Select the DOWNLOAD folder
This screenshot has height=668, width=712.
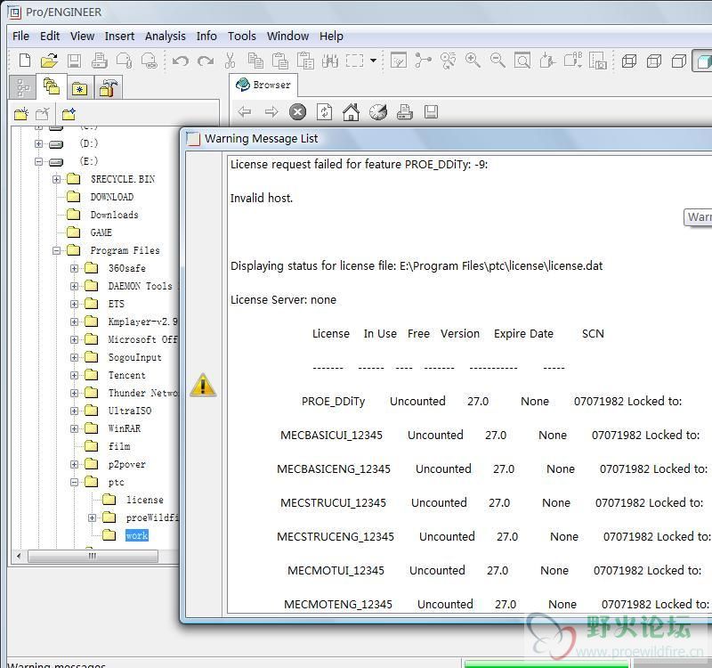[112, 197]
